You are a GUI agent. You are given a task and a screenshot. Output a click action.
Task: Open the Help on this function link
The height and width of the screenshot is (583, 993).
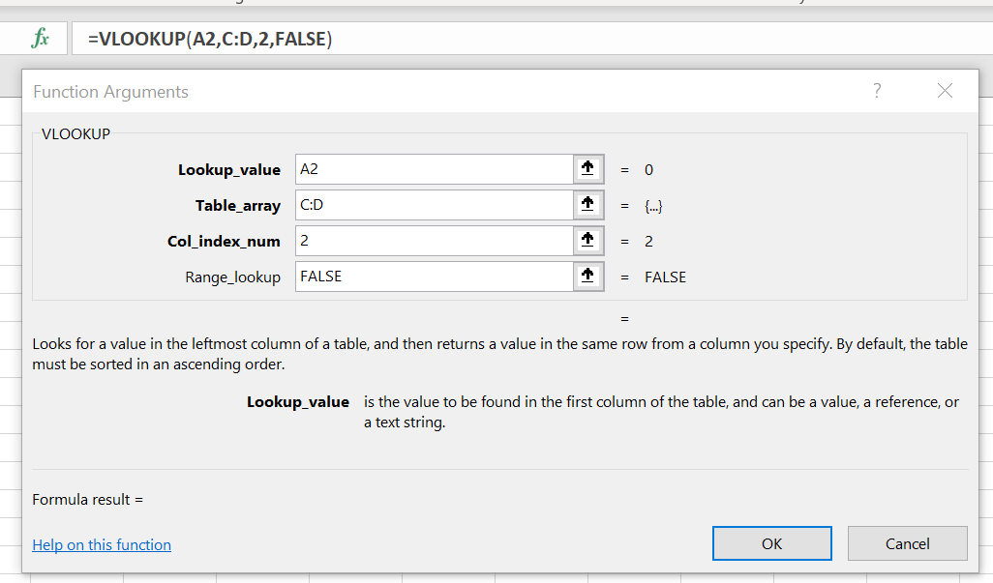pyautogui.click(x=102, y=545)
